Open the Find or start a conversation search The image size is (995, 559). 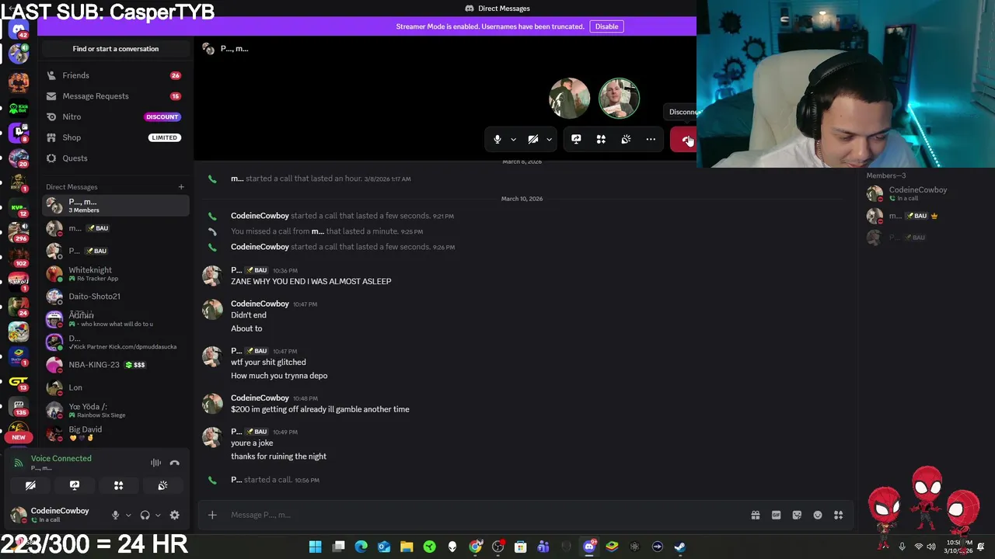[x=115, y=49]
